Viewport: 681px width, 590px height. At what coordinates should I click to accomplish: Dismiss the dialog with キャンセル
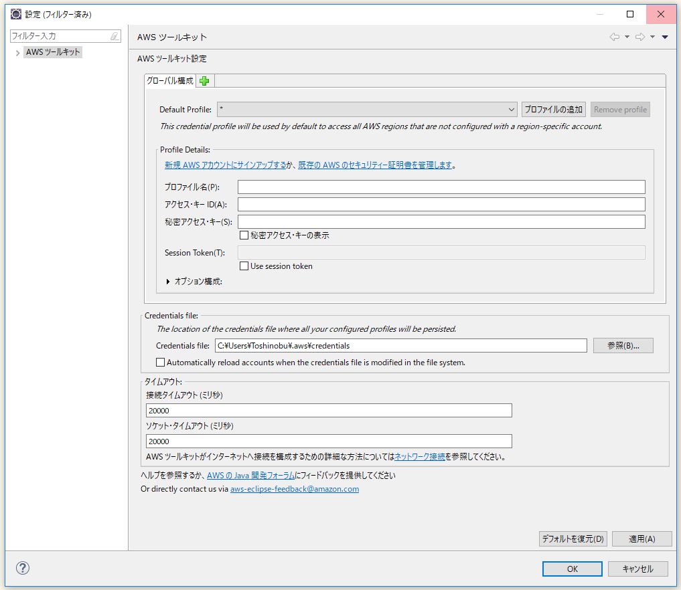(637, 569)
